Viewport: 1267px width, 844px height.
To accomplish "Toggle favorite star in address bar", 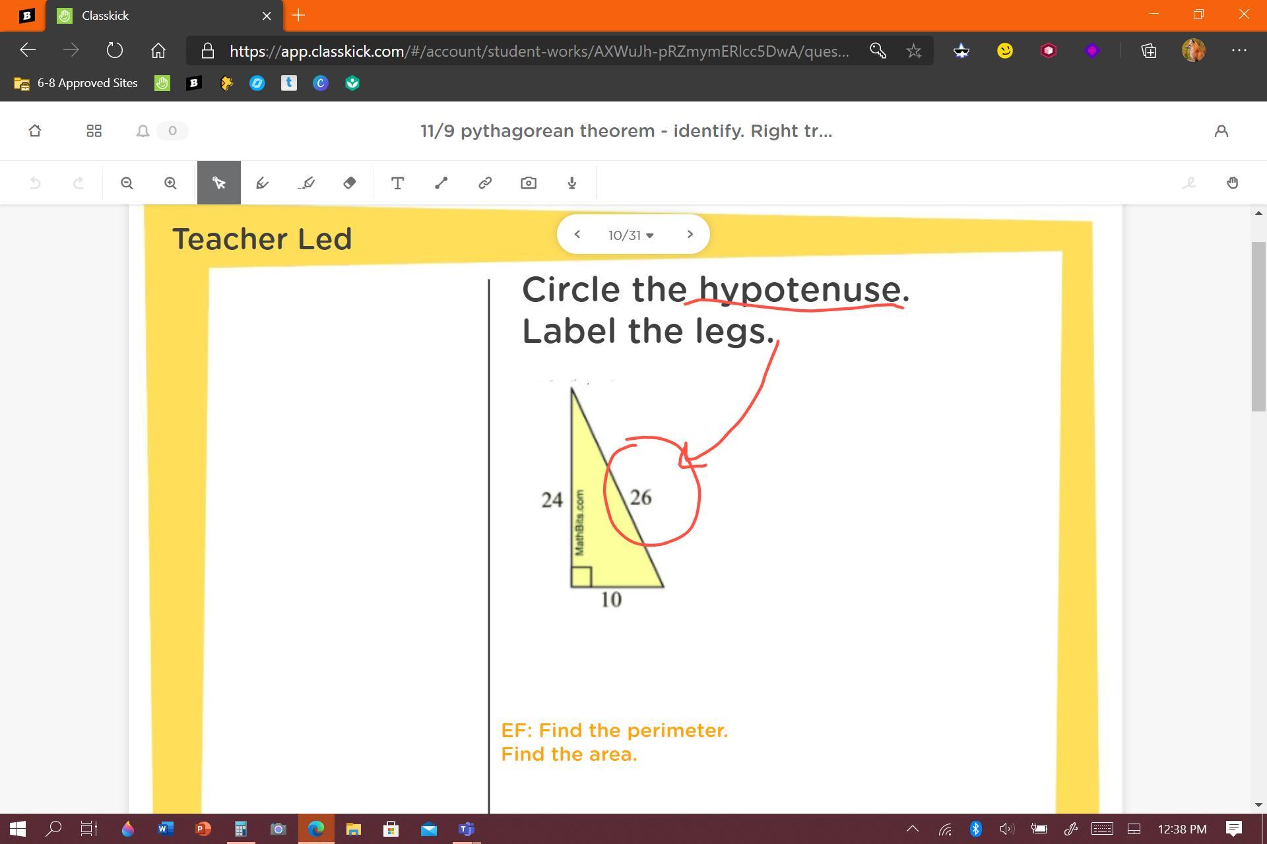I will pos(913,51).
